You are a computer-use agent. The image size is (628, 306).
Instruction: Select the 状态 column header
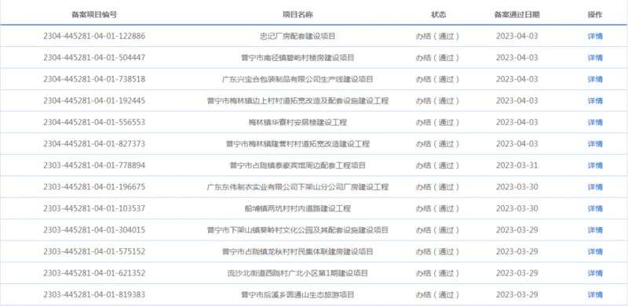[438, 15]
